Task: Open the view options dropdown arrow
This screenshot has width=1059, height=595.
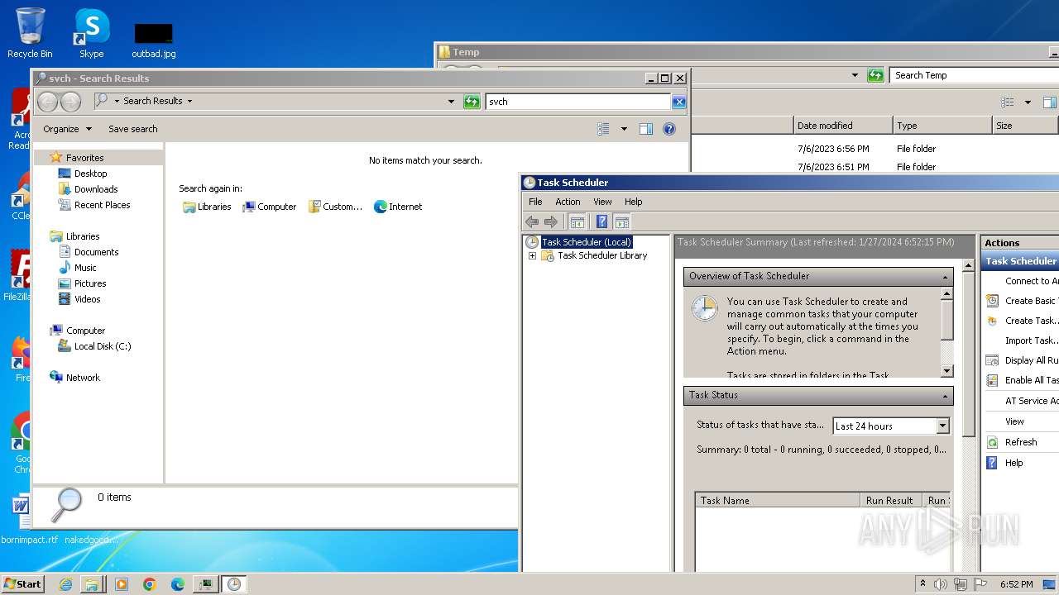Action: (x=624, y=129)
